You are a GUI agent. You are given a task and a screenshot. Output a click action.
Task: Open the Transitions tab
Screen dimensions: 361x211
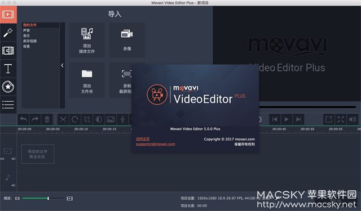[x=8, y=51]
